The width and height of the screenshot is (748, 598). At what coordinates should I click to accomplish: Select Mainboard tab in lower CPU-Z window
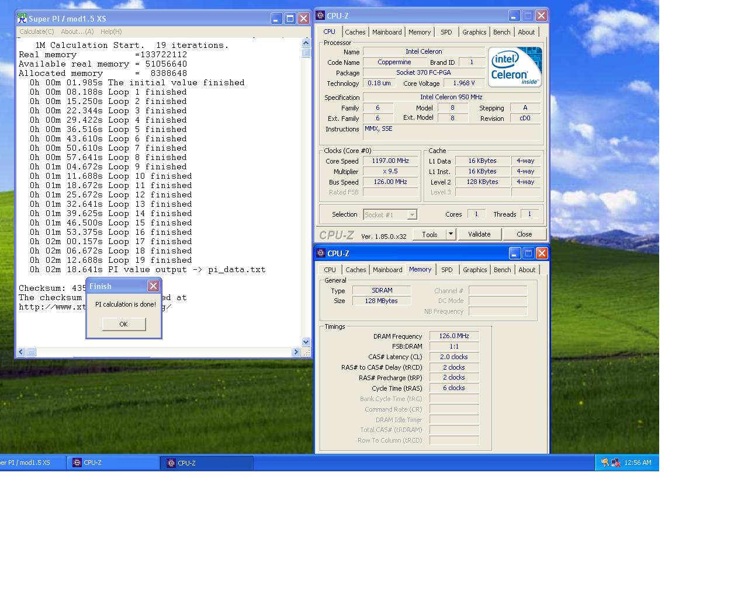tap(387, 270)
